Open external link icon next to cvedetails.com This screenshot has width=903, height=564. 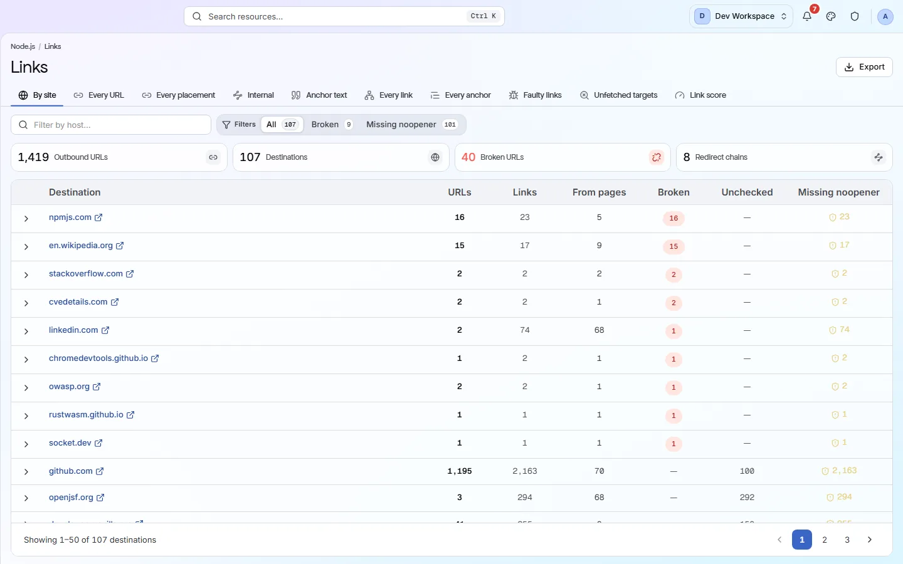pyautogui.click(x=115, y=302)
